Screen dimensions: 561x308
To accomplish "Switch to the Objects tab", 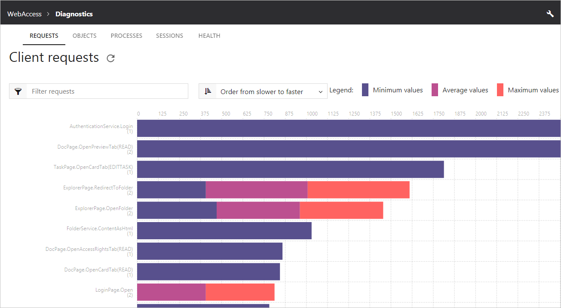I will coord(84,36).
